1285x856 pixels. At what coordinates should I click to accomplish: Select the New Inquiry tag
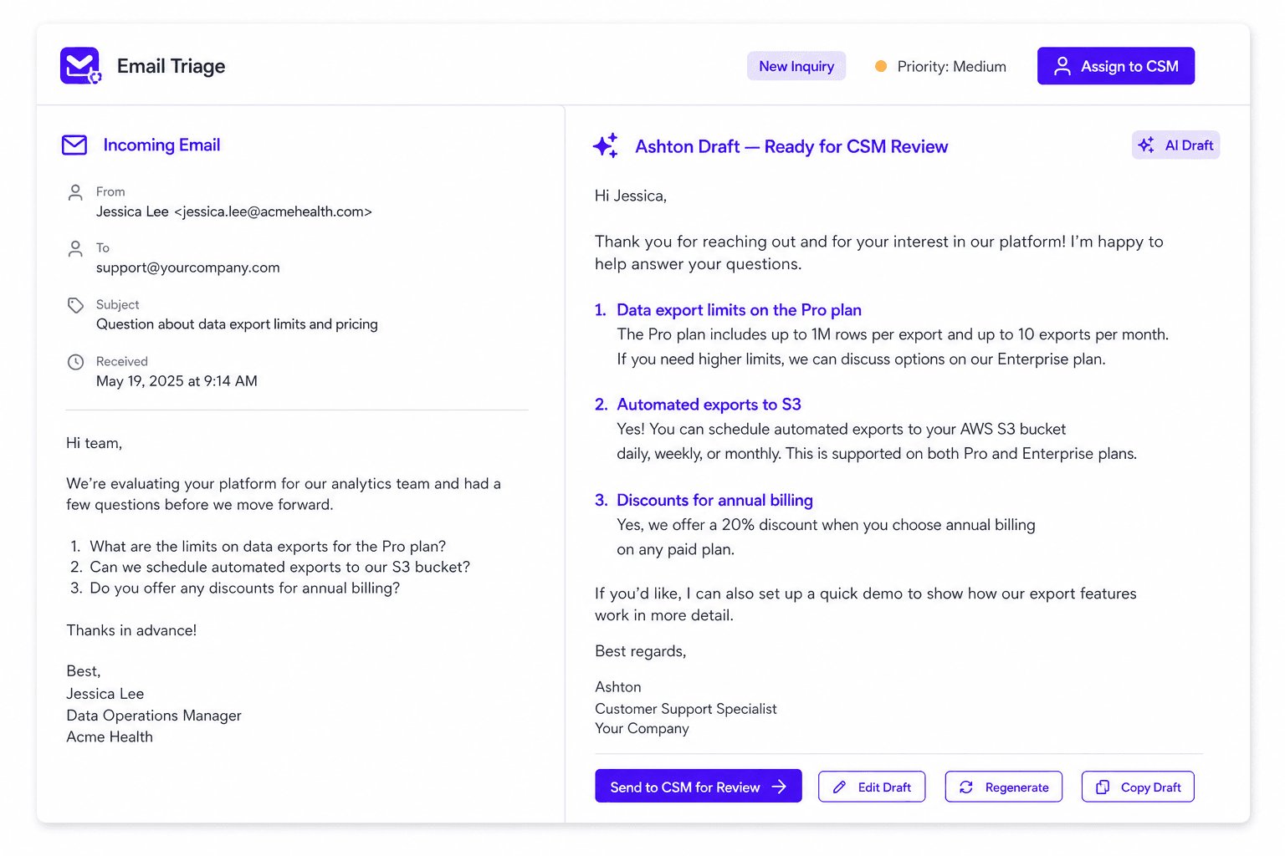[x=796, y=66]
